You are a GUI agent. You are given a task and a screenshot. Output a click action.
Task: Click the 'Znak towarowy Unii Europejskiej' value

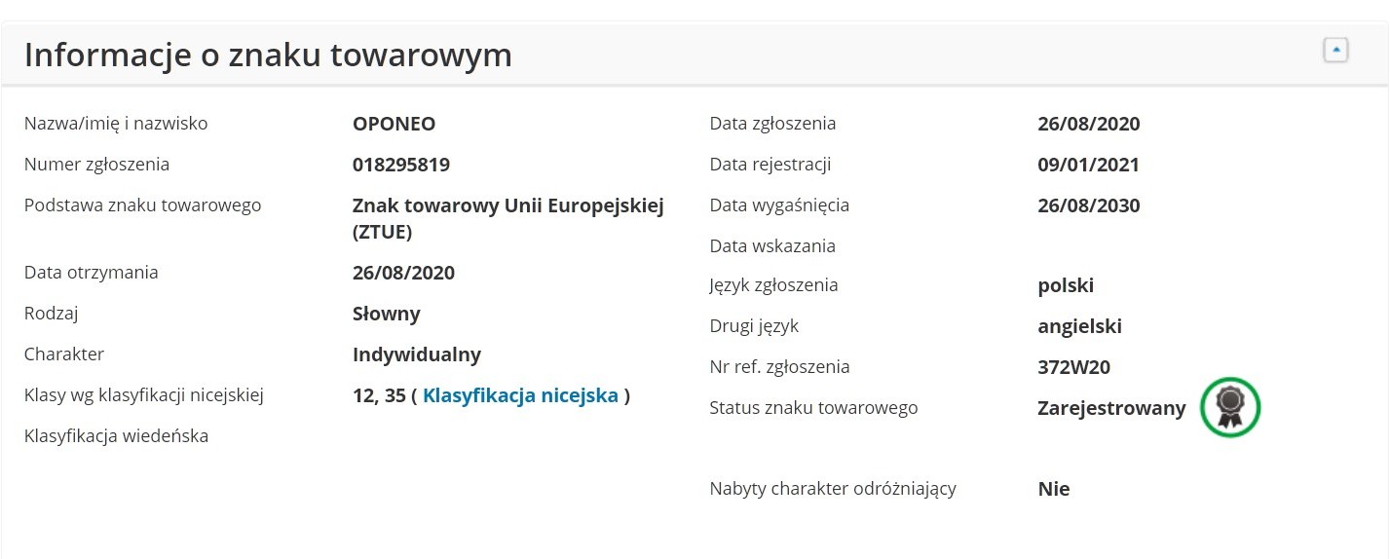pyautogui.click(x=507, y=205)
